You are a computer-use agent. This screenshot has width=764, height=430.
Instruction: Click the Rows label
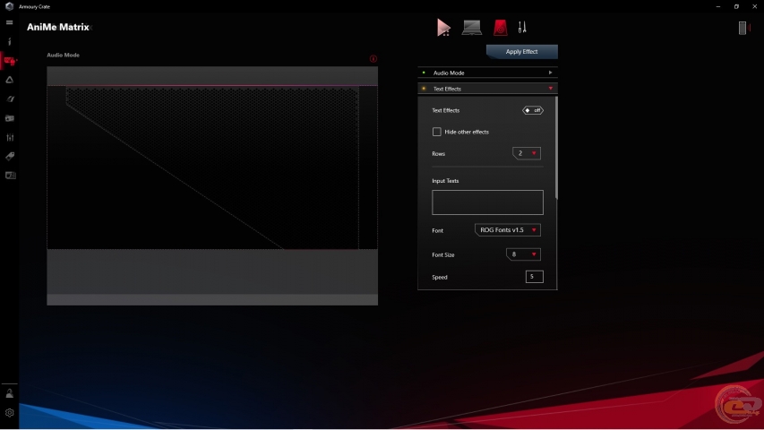tap(438, 153)
